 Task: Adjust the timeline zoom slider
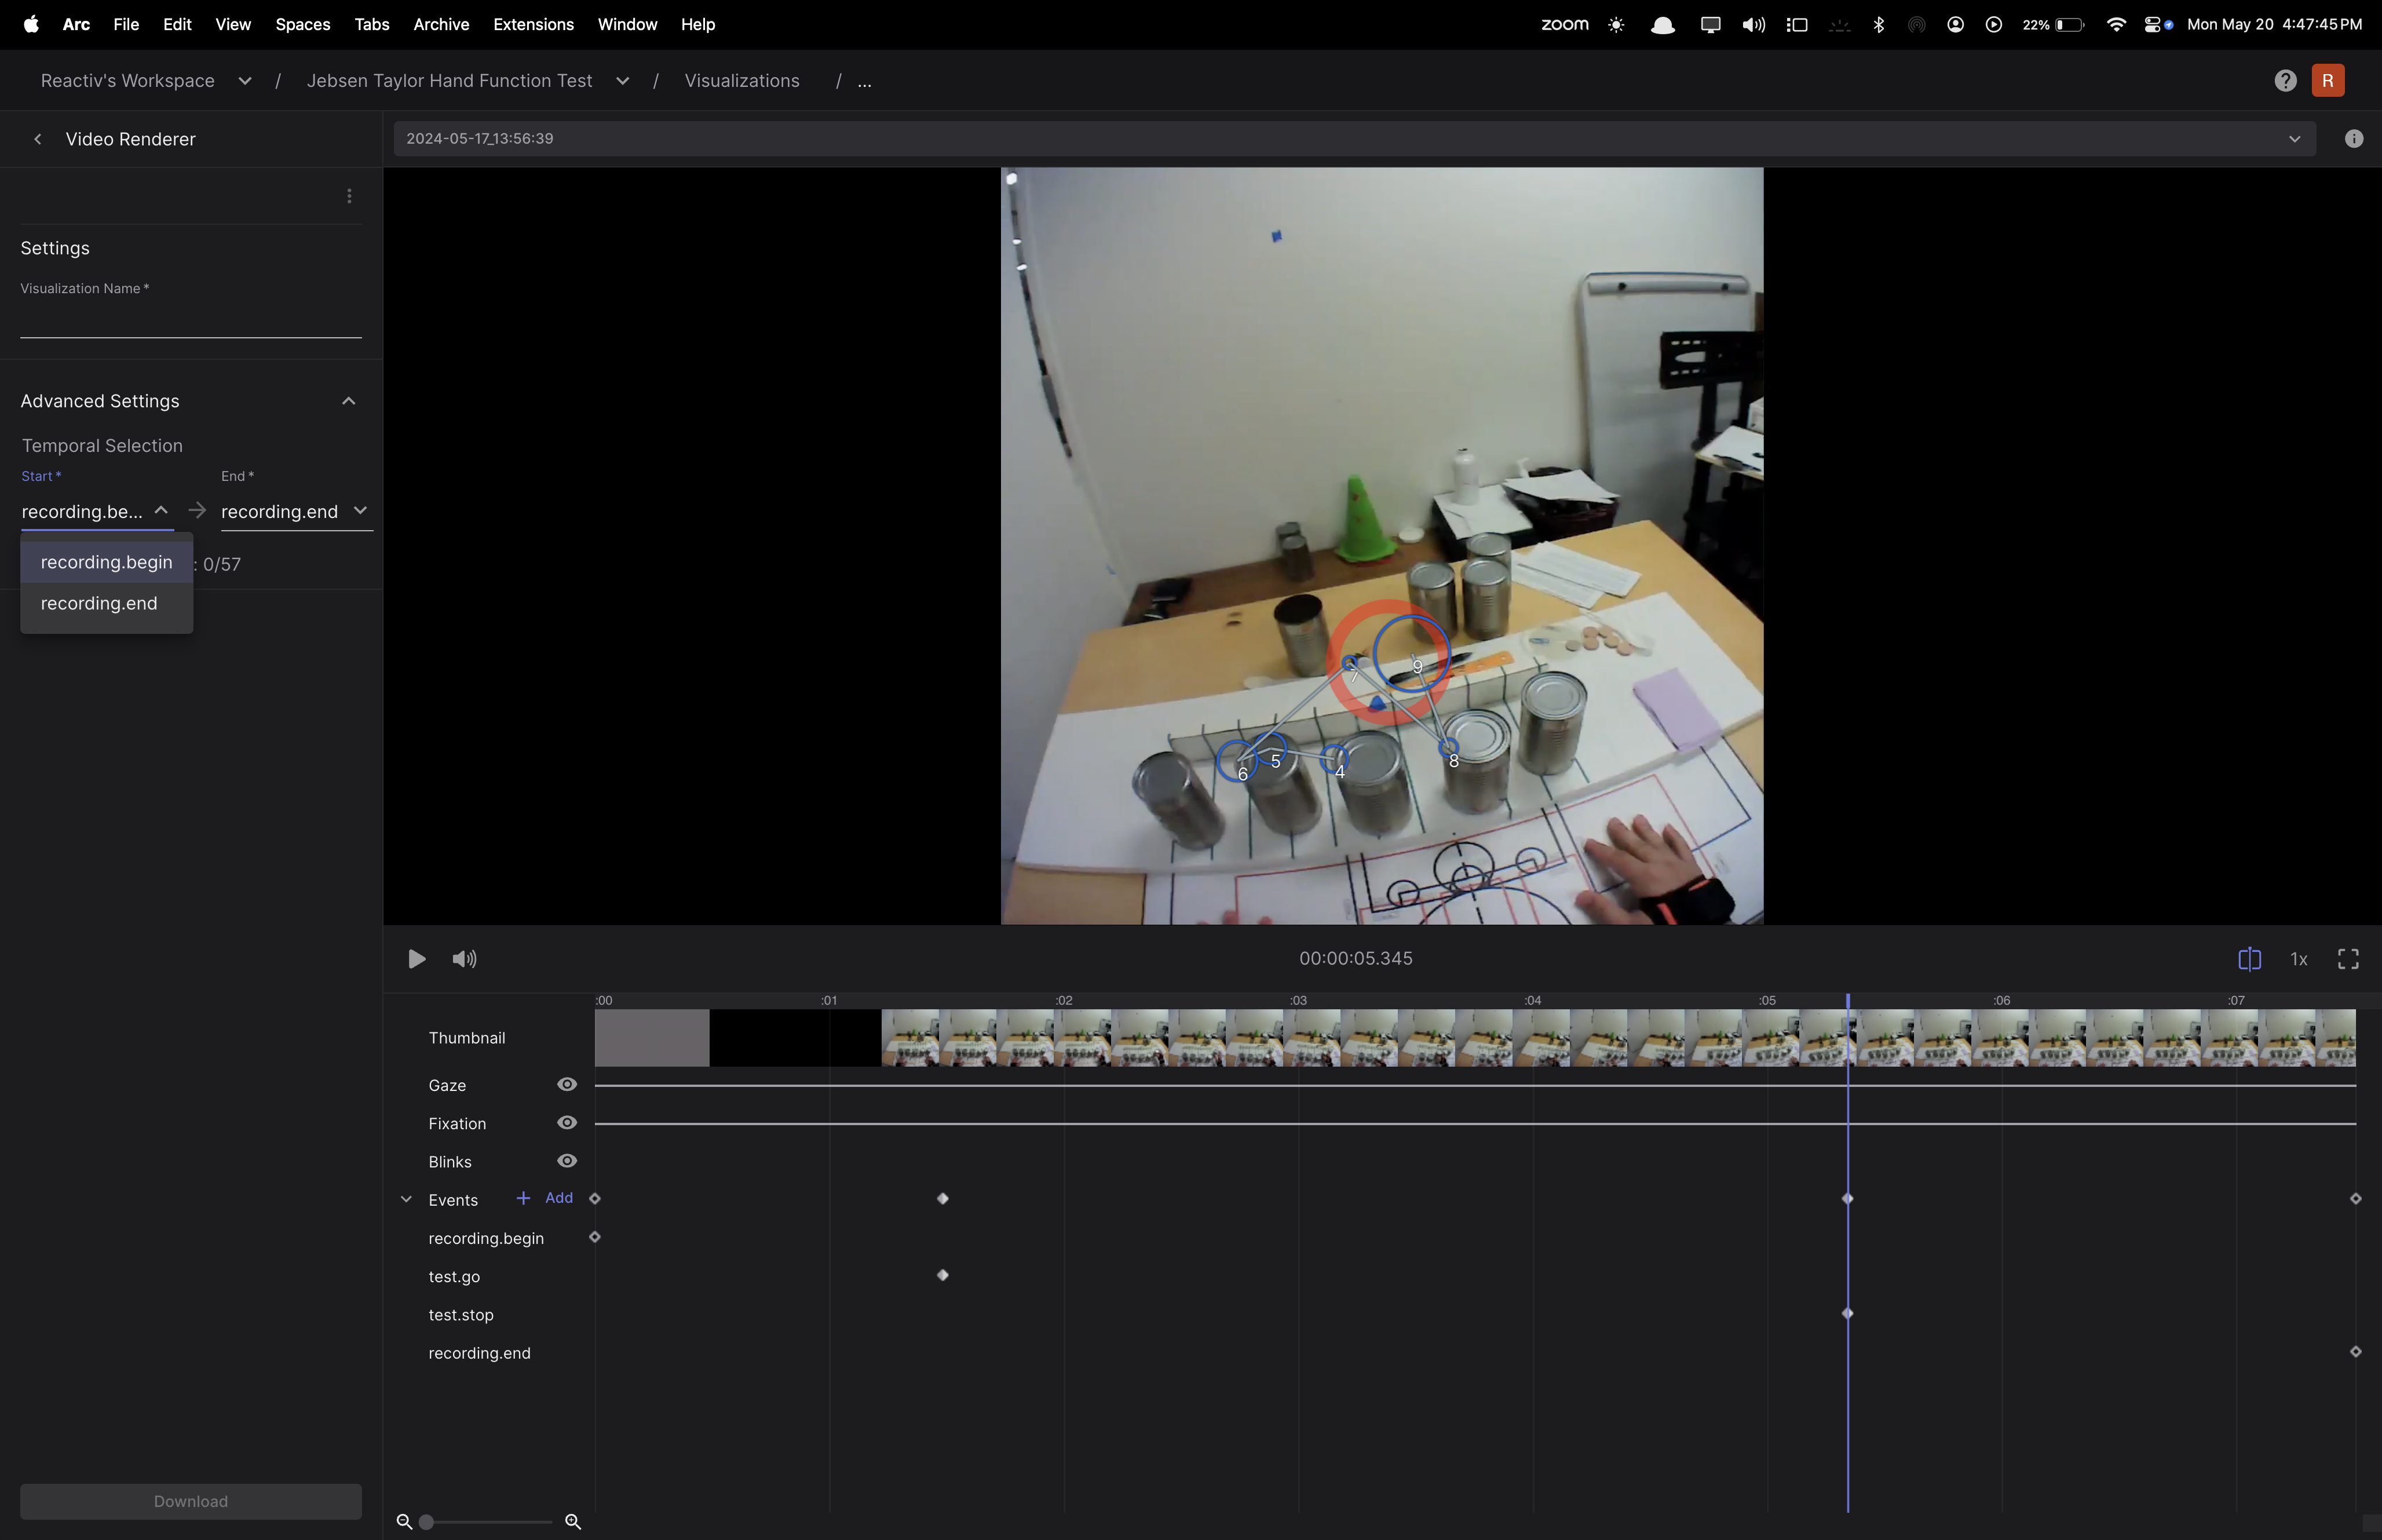427,1521
